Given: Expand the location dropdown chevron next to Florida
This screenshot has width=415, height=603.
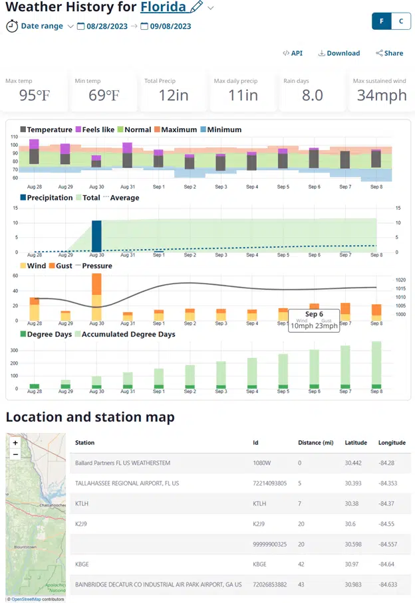Looking at the screenshot, I should [x=211, y=8].
